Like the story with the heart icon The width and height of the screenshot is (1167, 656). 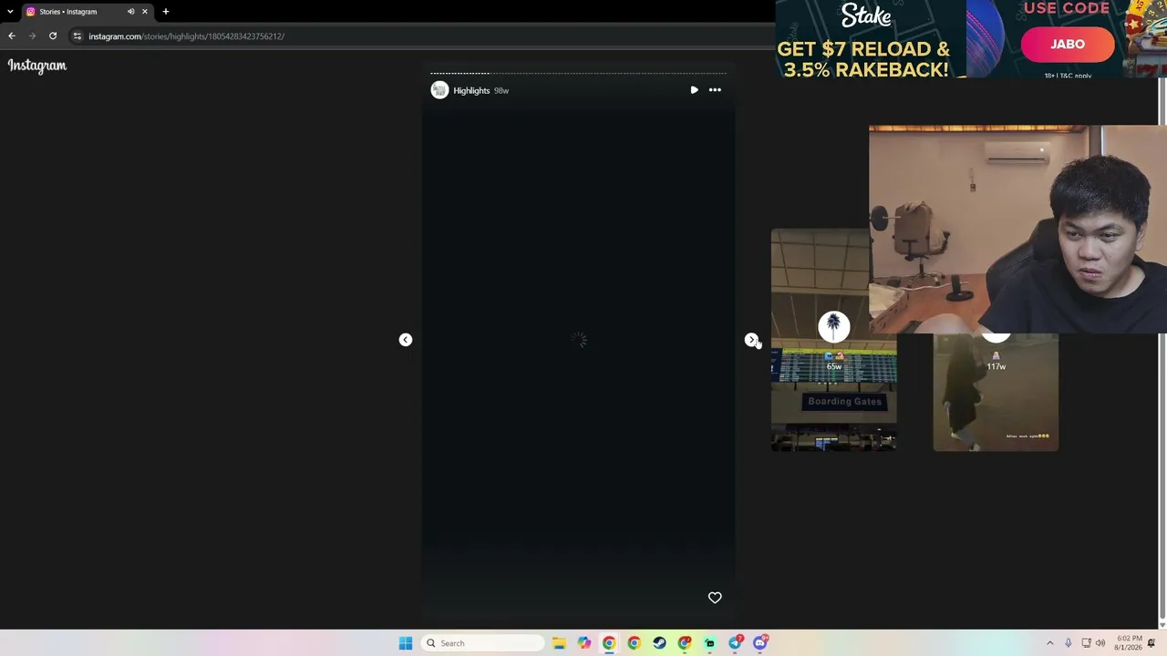715,598
